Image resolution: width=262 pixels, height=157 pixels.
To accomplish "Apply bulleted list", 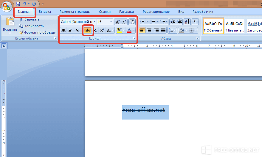I will click(x=142, y=22).
